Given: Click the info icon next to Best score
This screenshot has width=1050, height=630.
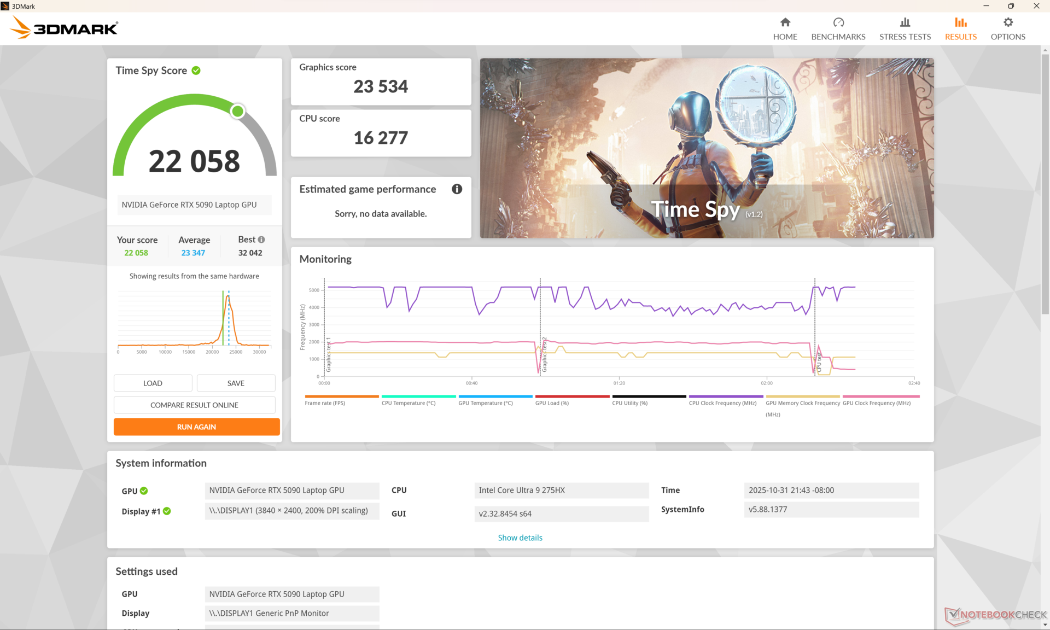Looking at the screenshot, I should coord(261,240).
